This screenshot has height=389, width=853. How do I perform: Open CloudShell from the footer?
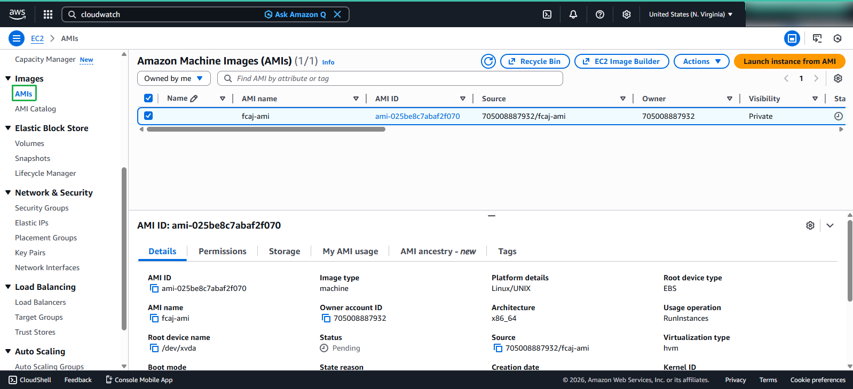pos(30,380)
